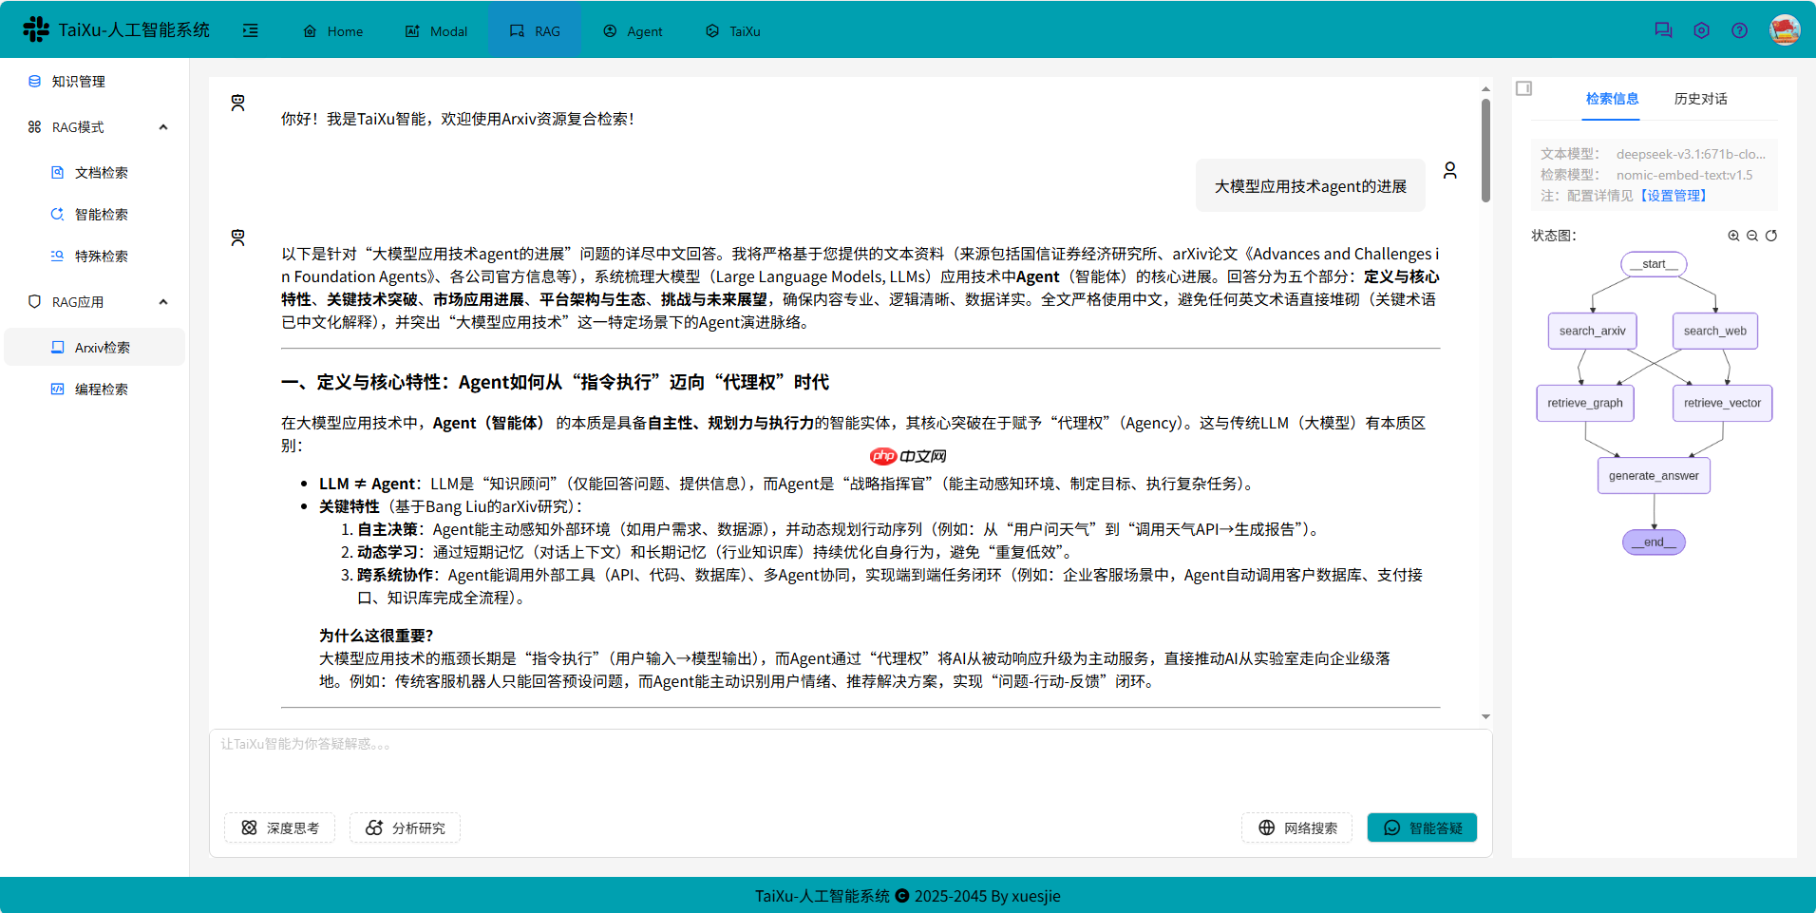Viewport: 1816px width, 913px height.
Task: Toggle 分析研究 analysis mode
Action: tap(405, 827)
